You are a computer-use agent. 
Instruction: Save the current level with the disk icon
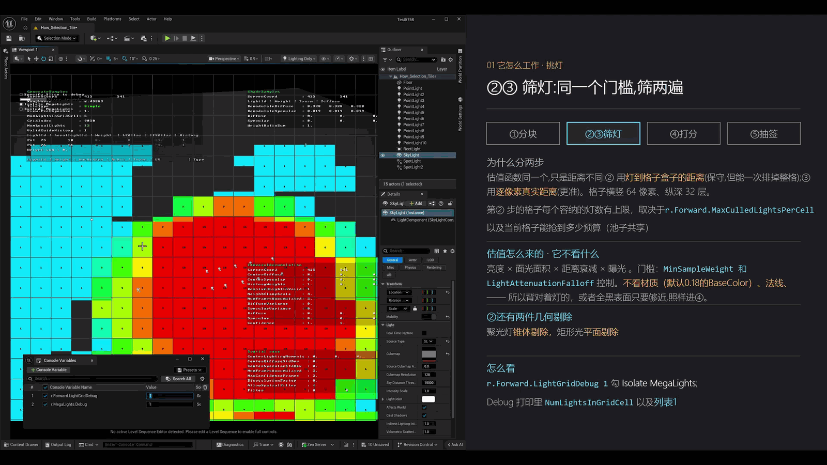[9, 38]
